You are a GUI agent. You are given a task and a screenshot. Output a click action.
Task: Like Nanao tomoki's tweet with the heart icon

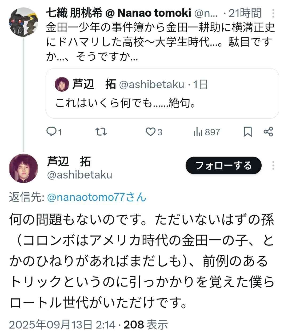[150, 132]
